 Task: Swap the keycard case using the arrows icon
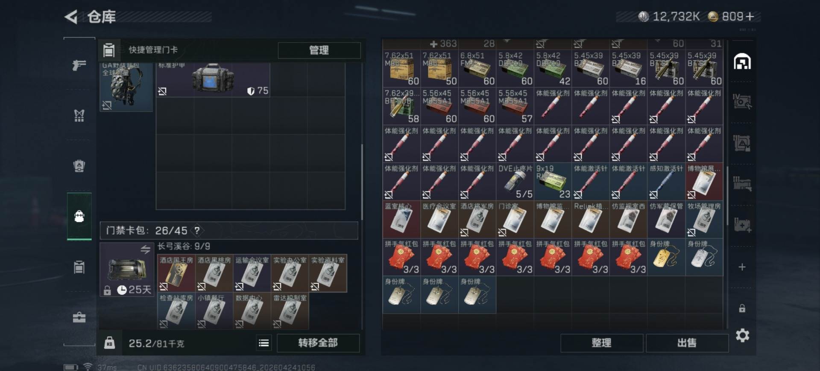click(145, 249)
